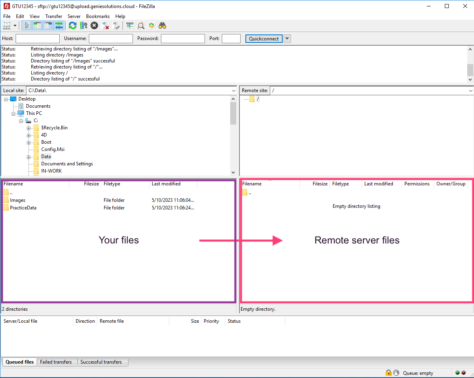Click the encryption lock icon

388,372
